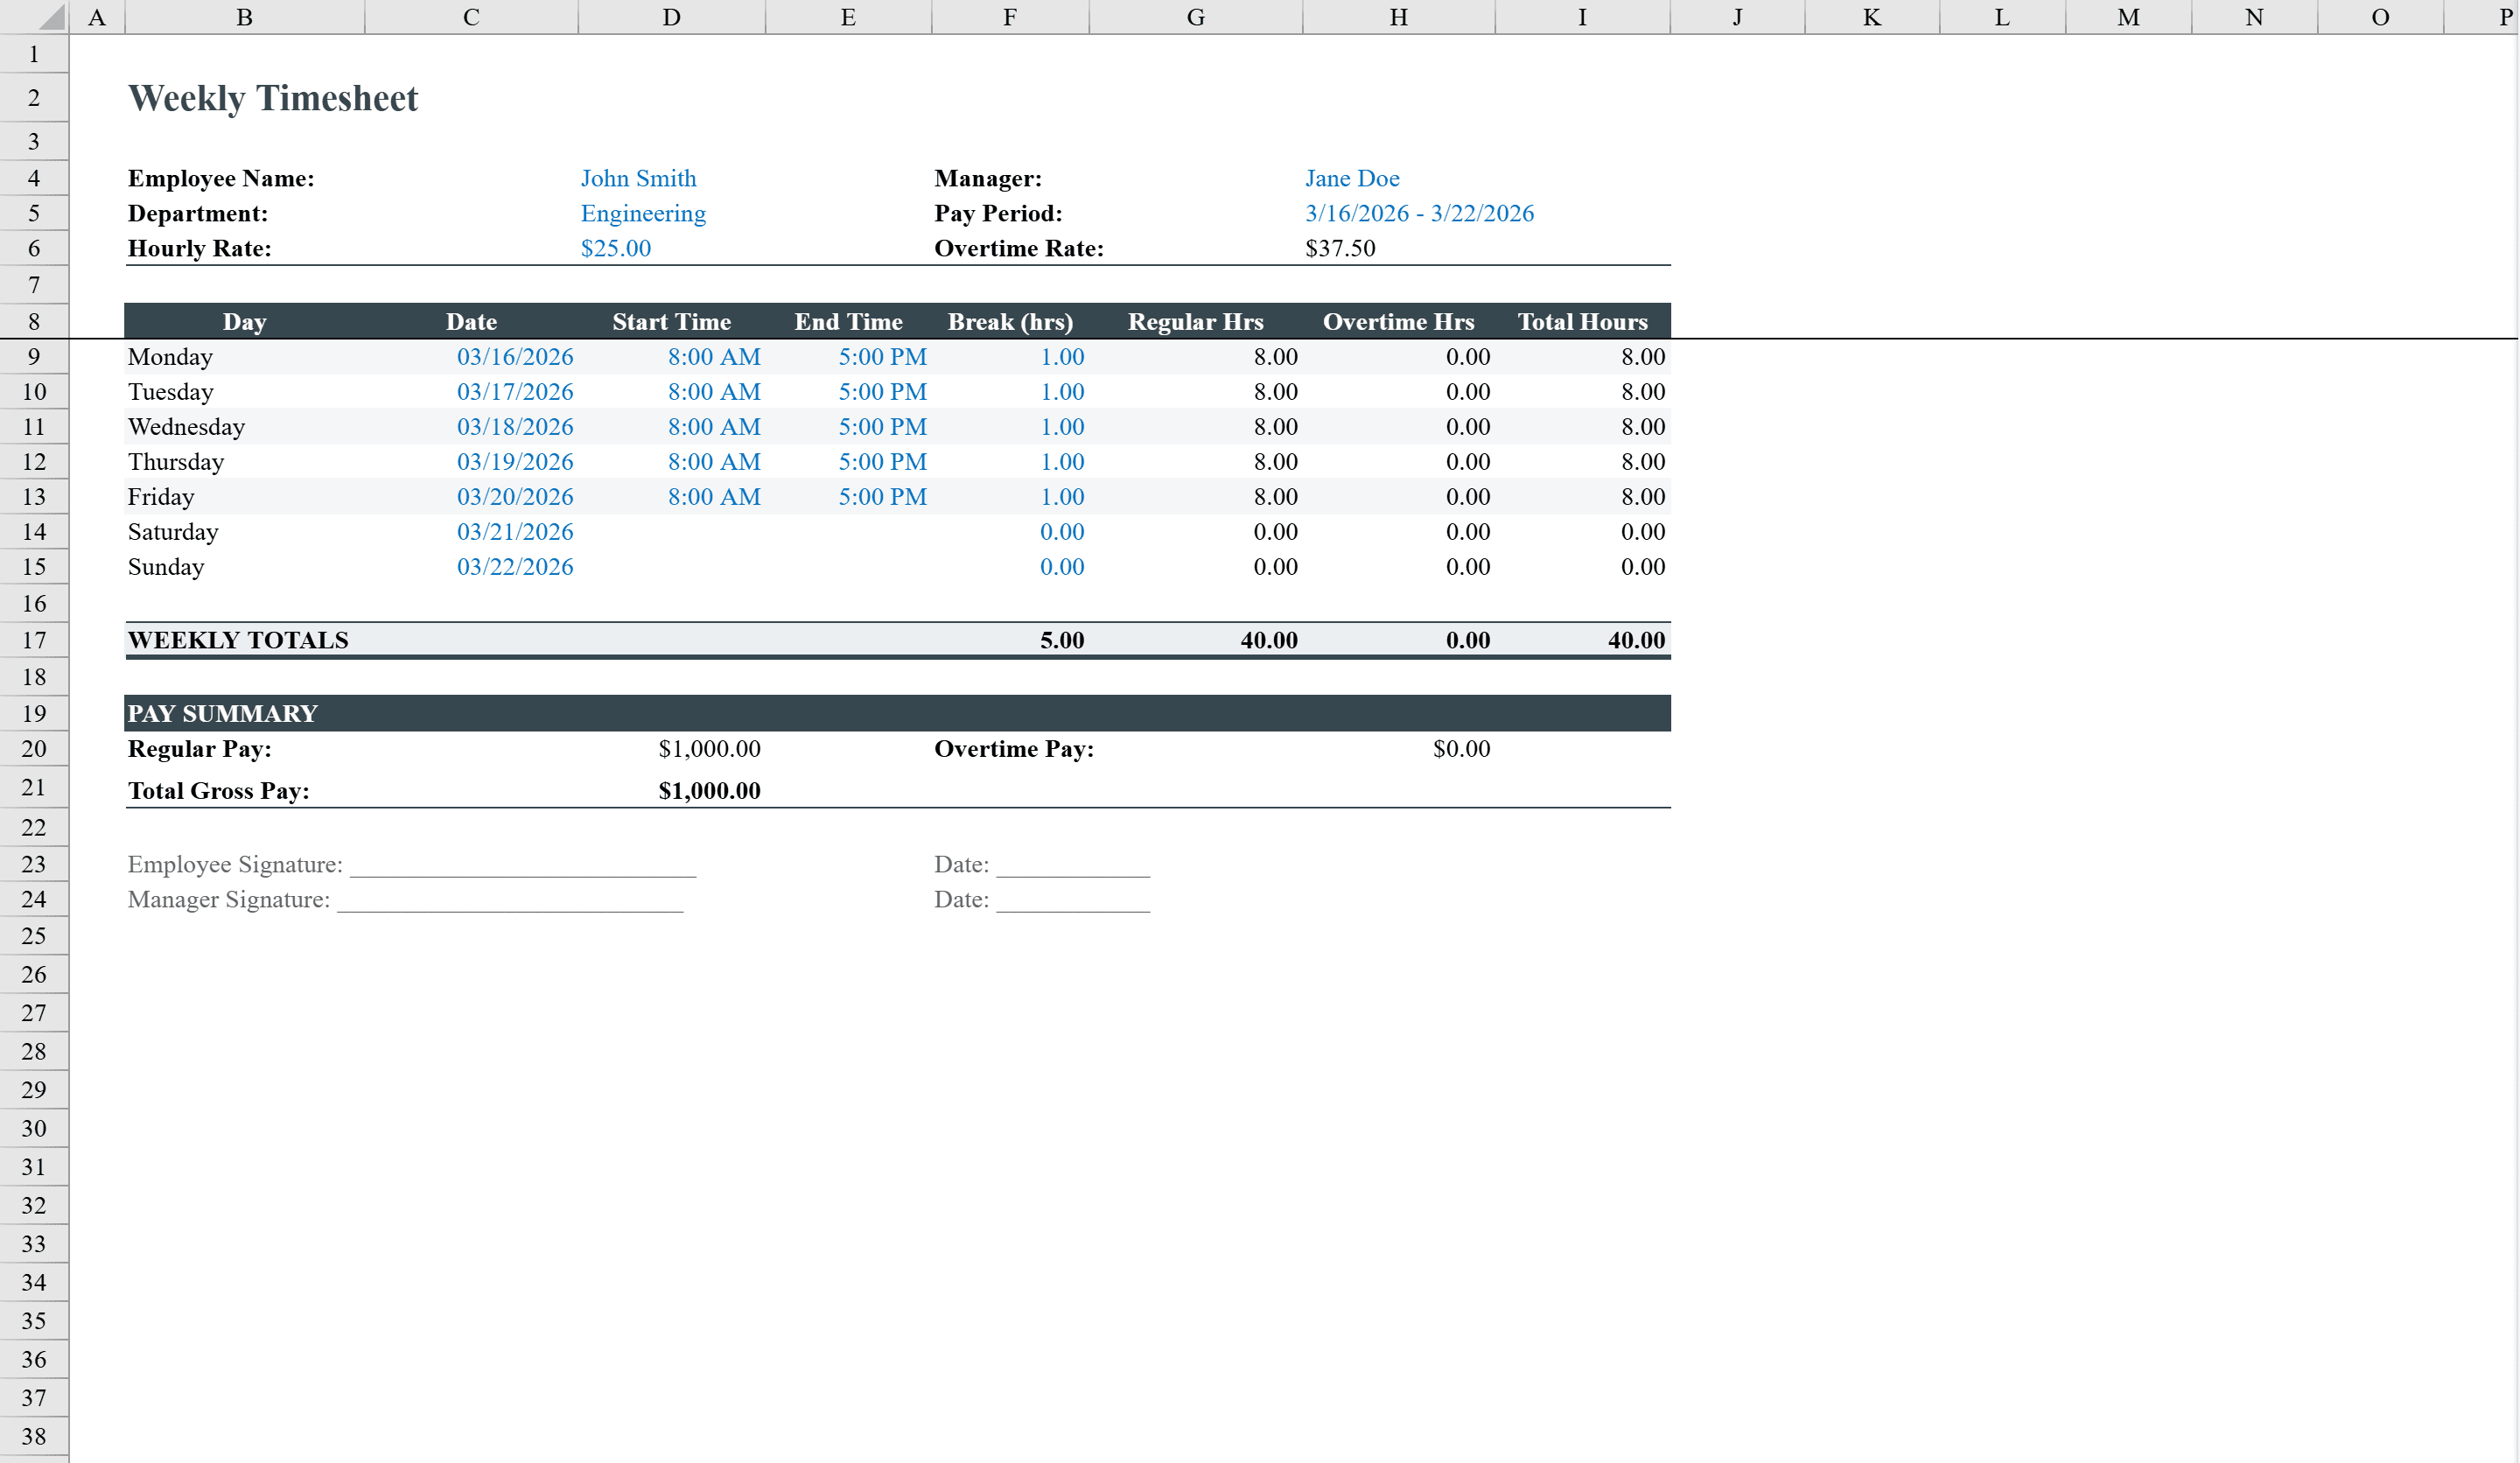
Task: Click Monday's 8:00 AM start time cell
Action: 714,356
